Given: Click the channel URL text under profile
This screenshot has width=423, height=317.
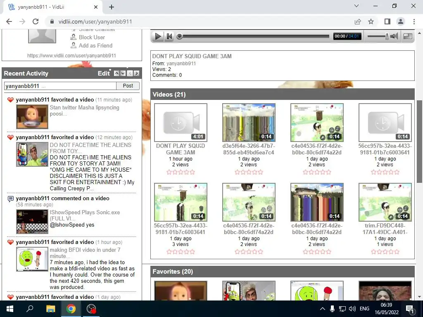Looking at the screenshot, I should click(71, 56).
